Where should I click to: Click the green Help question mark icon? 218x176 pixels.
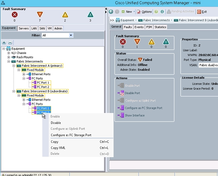tap(156, 12)
